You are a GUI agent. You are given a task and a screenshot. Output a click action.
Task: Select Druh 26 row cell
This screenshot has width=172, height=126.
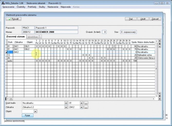click(10, 58)
